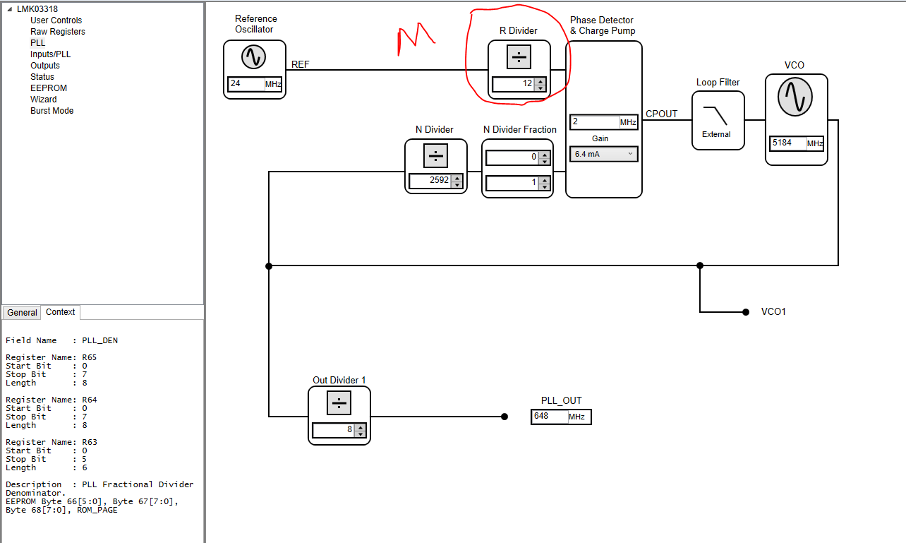
Task: Click the Out Divider 1 divide icon
Action: coord(339,402)
